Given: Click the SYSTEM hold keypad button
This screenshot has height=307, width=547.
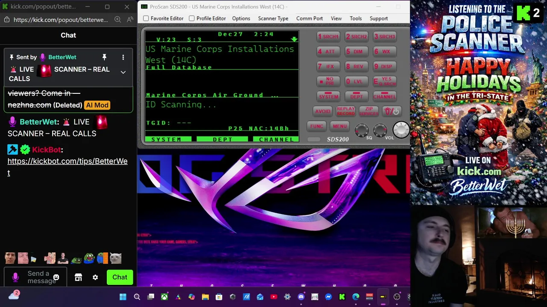Looking at the screenshot, I should point(328,97).
